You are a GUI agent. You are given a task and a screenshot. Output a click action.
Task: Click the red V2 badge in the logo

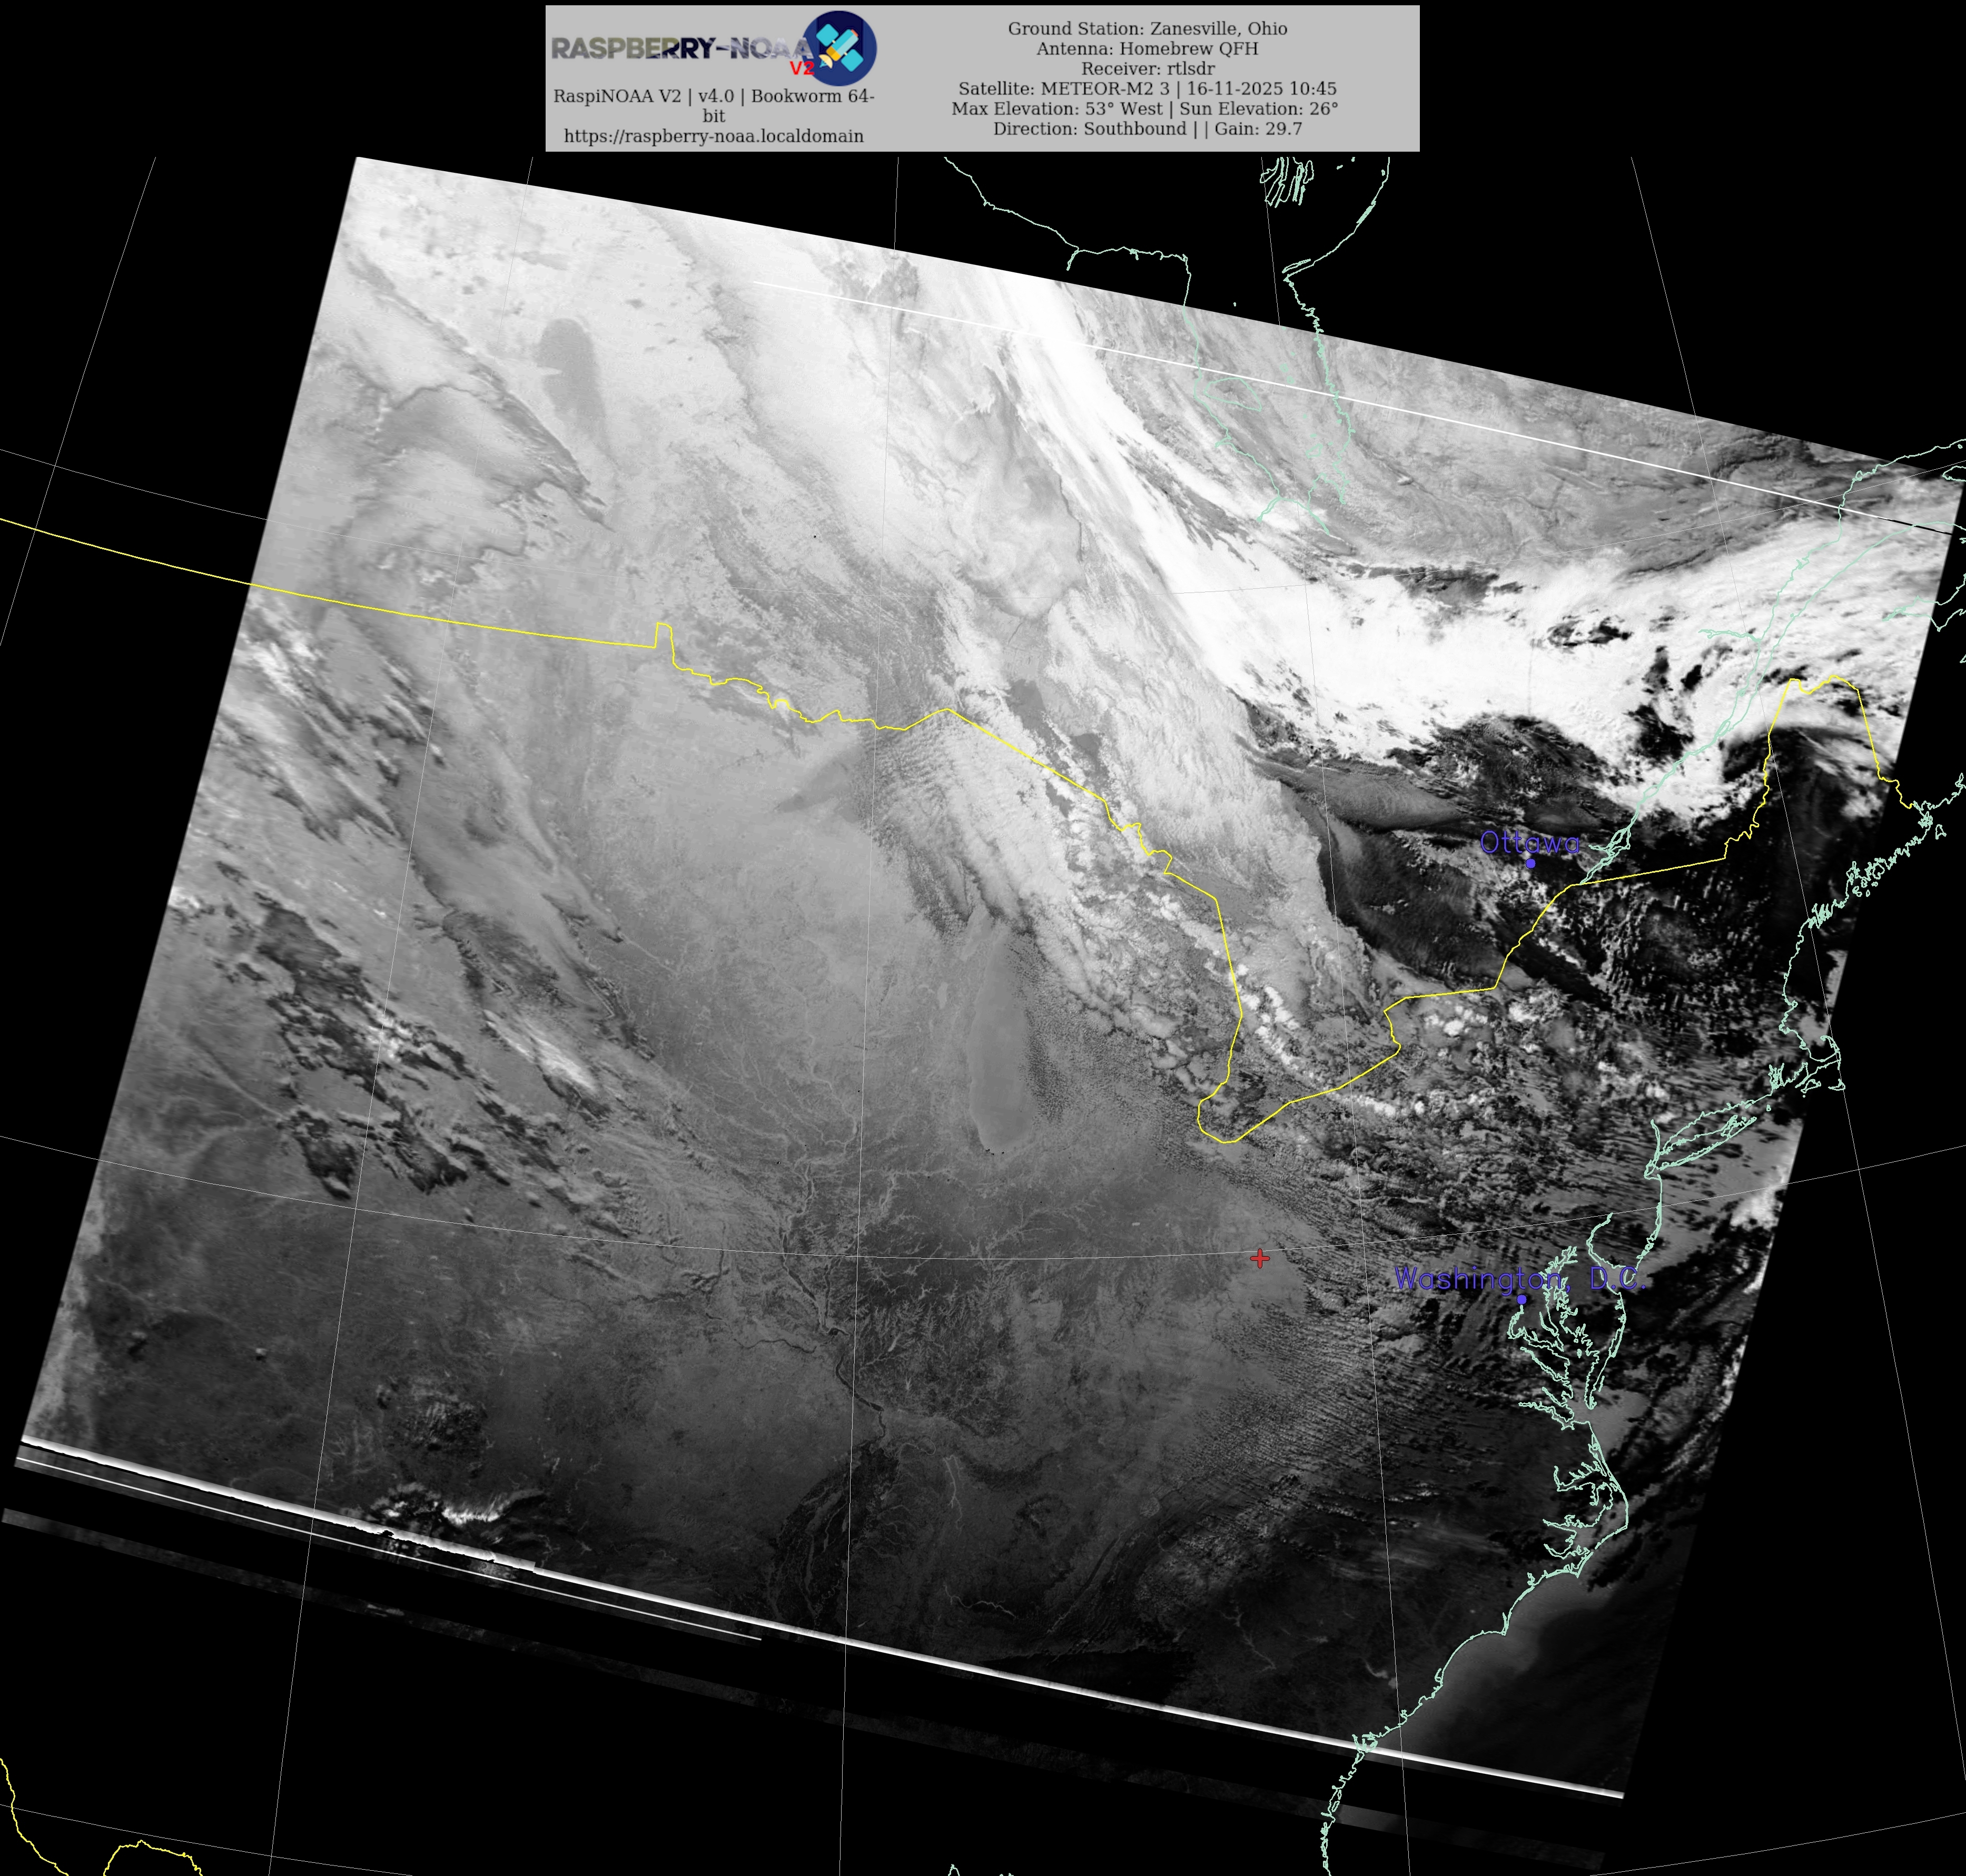coord(801,69)
